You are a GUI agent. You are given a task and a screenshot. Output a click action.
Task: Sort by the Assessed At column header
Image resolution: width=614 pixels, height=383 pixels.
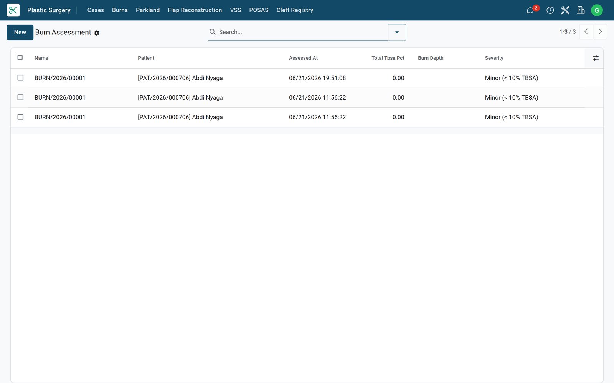(303, 58)
